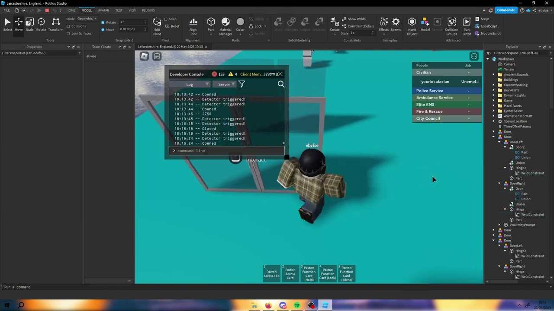Image resolution: width=554 pixels, height=311 pixels.
Task: Click the console filter funnel icon
Action: (x=242, y=84)
